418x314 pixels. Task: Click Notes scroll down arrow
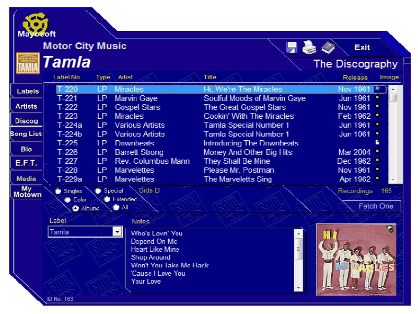pyautogui.click(x=298, y=287)
